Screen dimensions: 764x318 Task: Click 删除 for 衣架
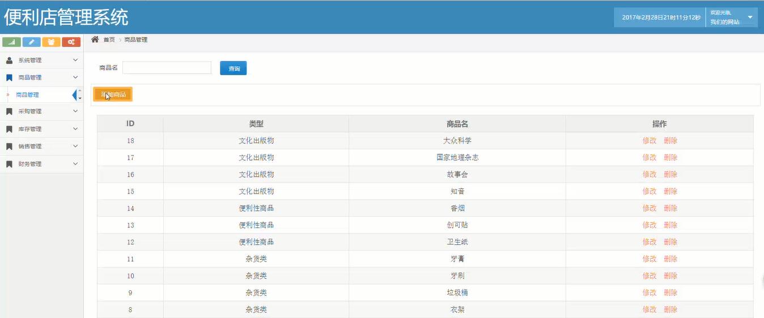[x=670, y=310]
